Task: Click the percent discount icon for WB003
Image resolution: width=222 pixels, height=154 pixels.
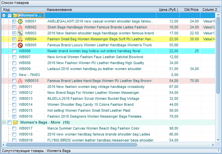Action: pos(20,33)
